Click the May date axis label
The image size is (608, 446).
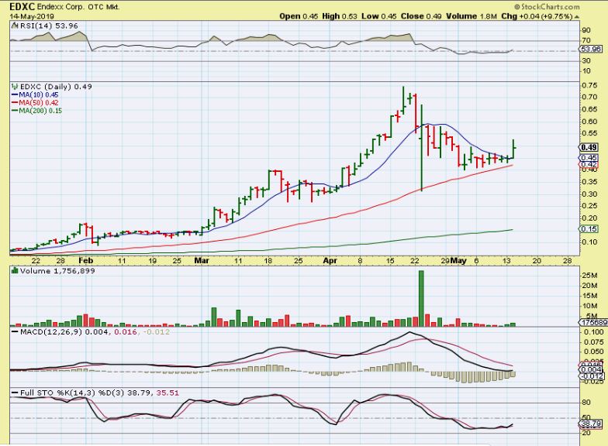(459, 260)
